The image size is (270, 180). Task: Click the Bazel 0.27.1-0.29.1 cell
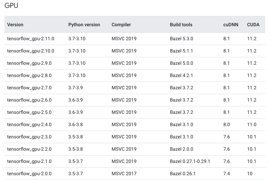(x=190, y=162)
